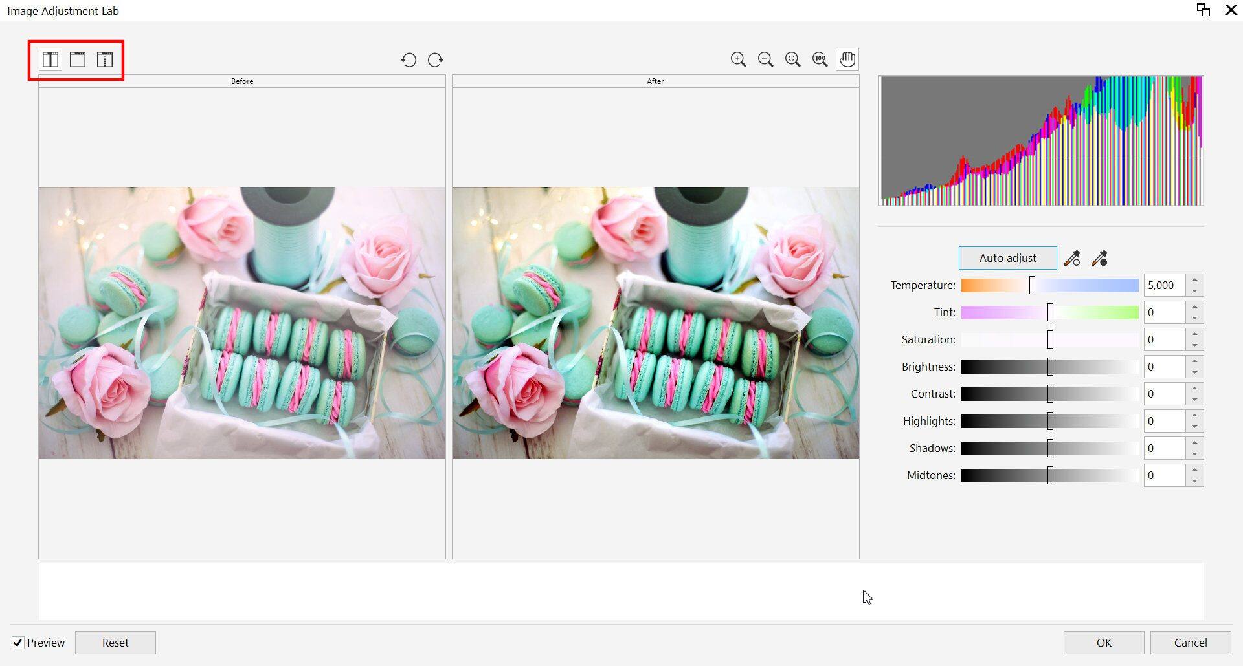Reset all image adjustments
The image size is (1243, 666).
coord(115,642)
